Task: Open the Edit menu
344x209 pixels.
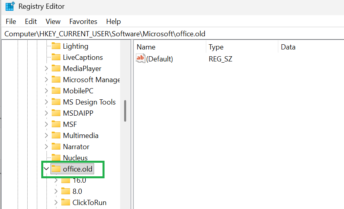Action: point(31,22)
